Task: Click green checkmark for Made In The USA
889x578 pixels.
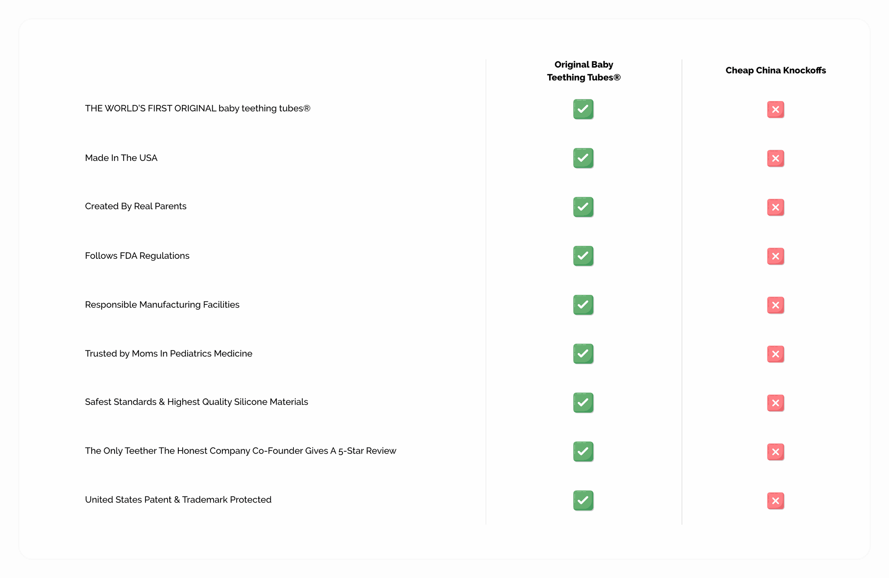Action: click(x=583, y=158)
